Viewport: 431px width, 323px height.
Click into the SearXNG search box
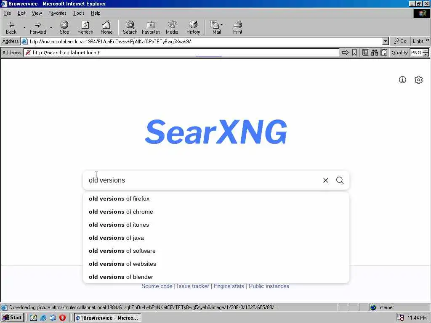203,180
